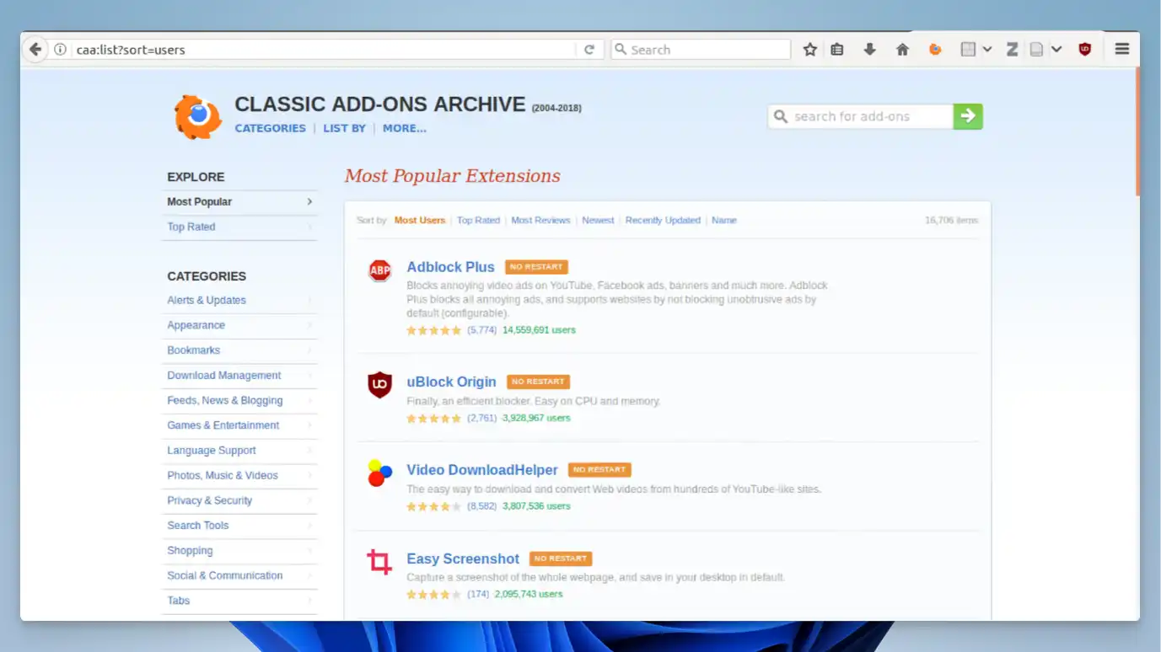Expand the Alerts & Updates category chevron
The image size is (1161, 652).
click(x=309, y=300)
